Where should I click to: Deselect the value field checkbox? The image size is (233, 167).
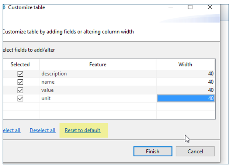[x=20, y=90]
